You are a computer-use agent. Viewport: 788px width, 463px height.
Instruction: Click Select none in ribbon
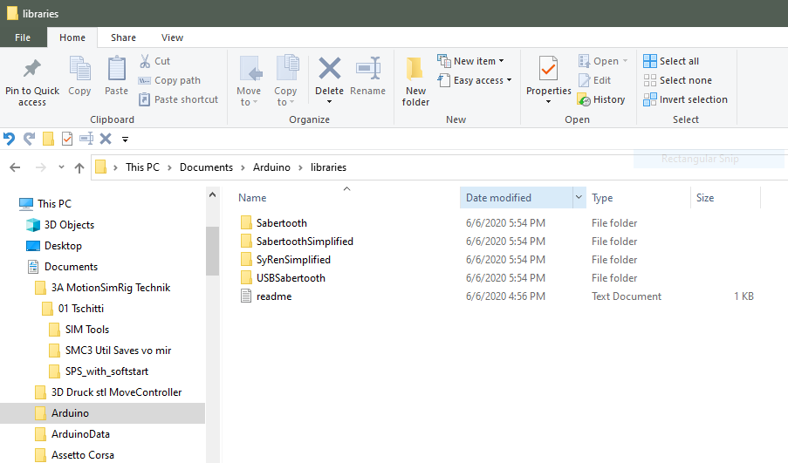tap(677, 80)
